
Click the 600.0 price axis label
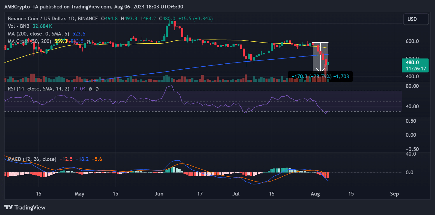[x=412, y=41]
